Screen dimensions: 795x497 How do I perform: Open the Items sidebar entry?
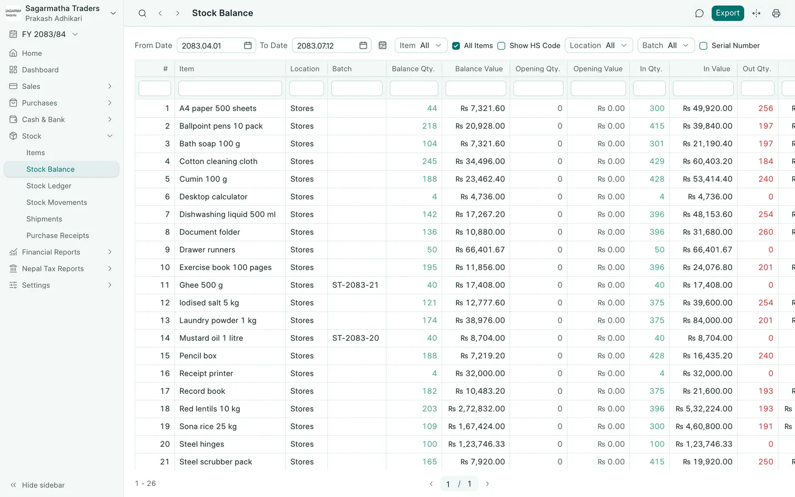[35, 152]
